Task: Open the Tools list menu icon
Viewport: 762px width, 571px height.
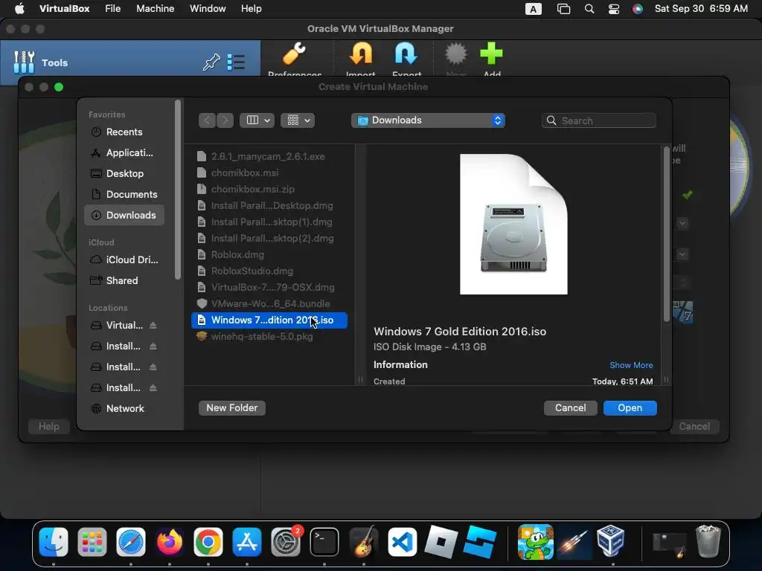Action: pos(236,62)
